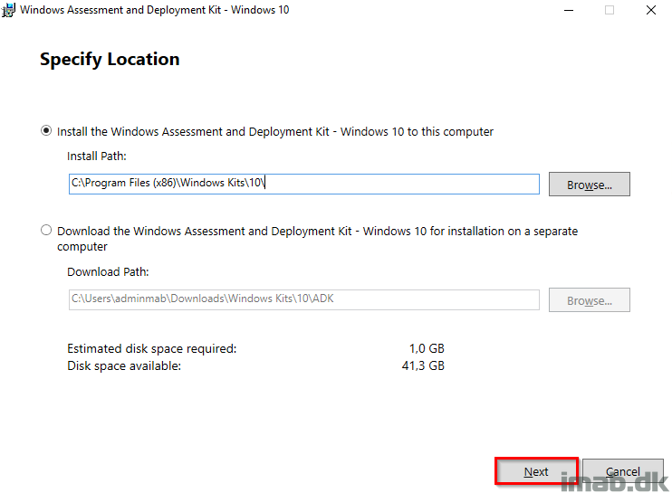
Task: Close the ADK setup window
Action: (x=651, y=10)
